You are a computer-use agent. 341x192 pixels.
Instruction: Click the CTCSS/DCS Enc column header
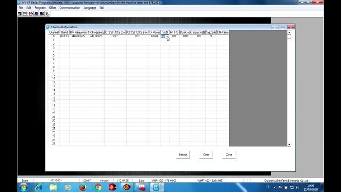pyautogui.click(x=137, y=32)
